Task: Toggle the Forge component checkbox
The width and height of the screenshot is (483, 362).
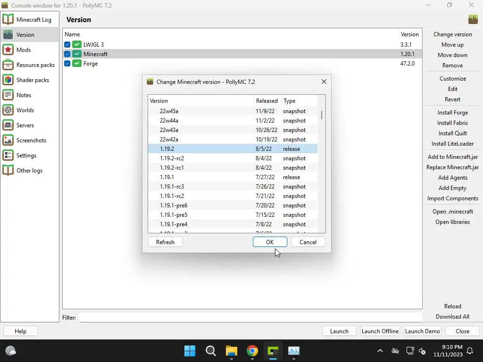Action: (67, 64)
